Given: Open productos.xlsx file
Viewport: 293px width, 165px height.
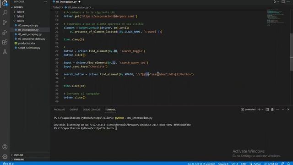Looking at the screenshot, I should (x=27, y=43).
